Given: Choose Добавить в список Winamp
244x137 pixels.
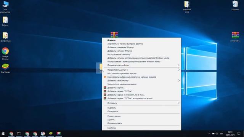Looking at the screenshot, I should pos(141,51).
